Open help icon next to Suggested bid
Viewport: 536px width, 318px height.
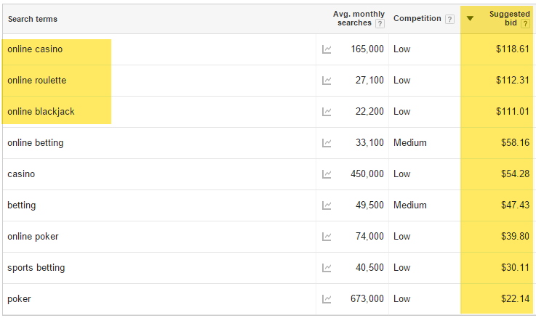[525, 23]
